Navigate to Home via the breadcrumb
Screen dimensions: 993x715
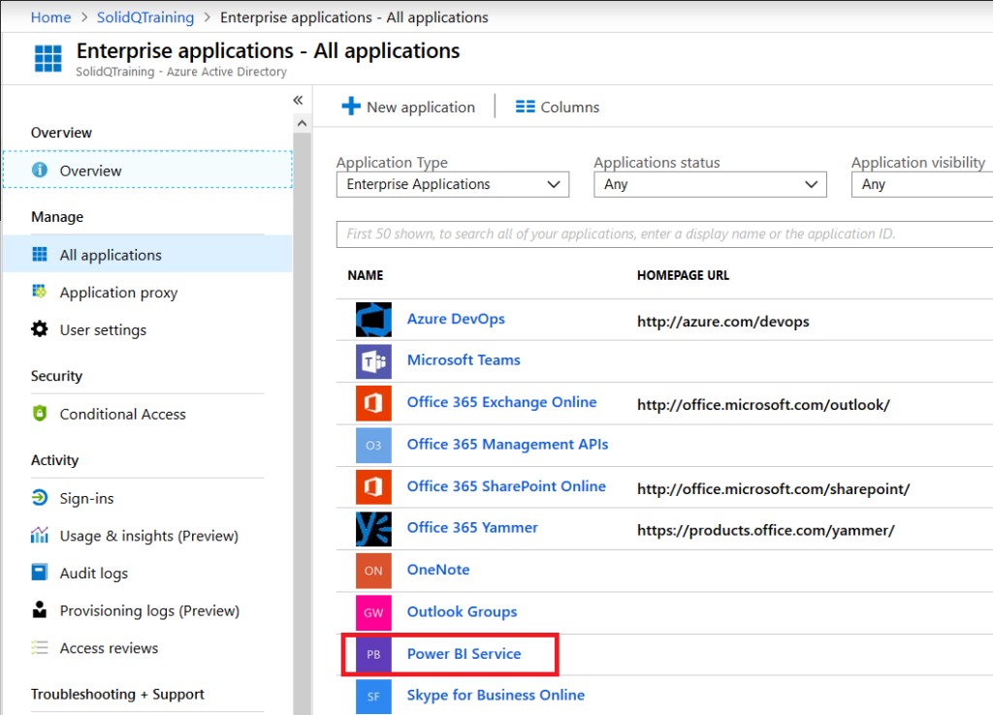click(50, 16)
